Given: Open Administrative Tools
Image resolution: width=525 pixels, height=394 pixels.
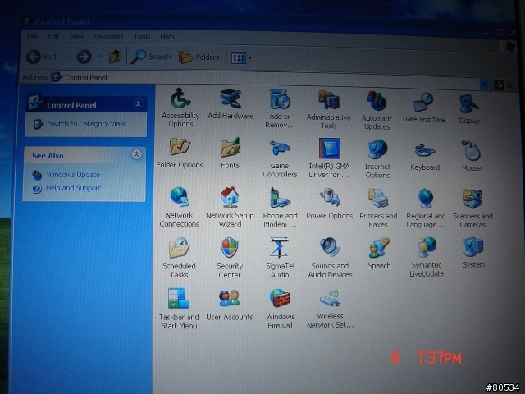Looking at the screenshot, I should (329, 109).
